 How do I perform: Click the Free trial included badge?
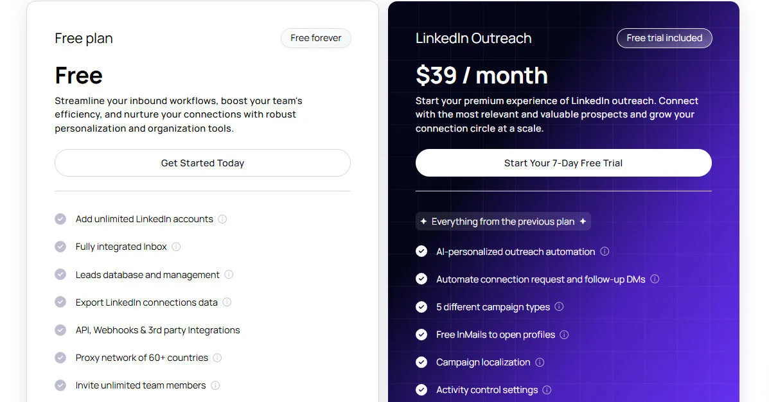pos(664,38)
